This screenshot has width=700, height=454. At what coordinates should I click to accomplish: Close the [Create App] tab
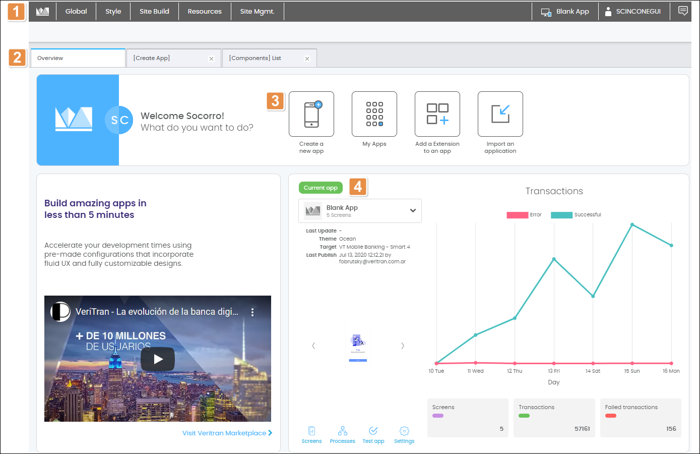212,59
